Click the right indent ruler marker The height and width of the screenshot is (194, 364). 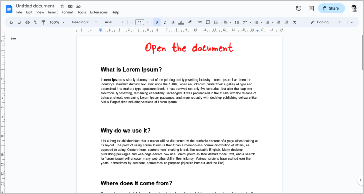(x=258, y=31)
